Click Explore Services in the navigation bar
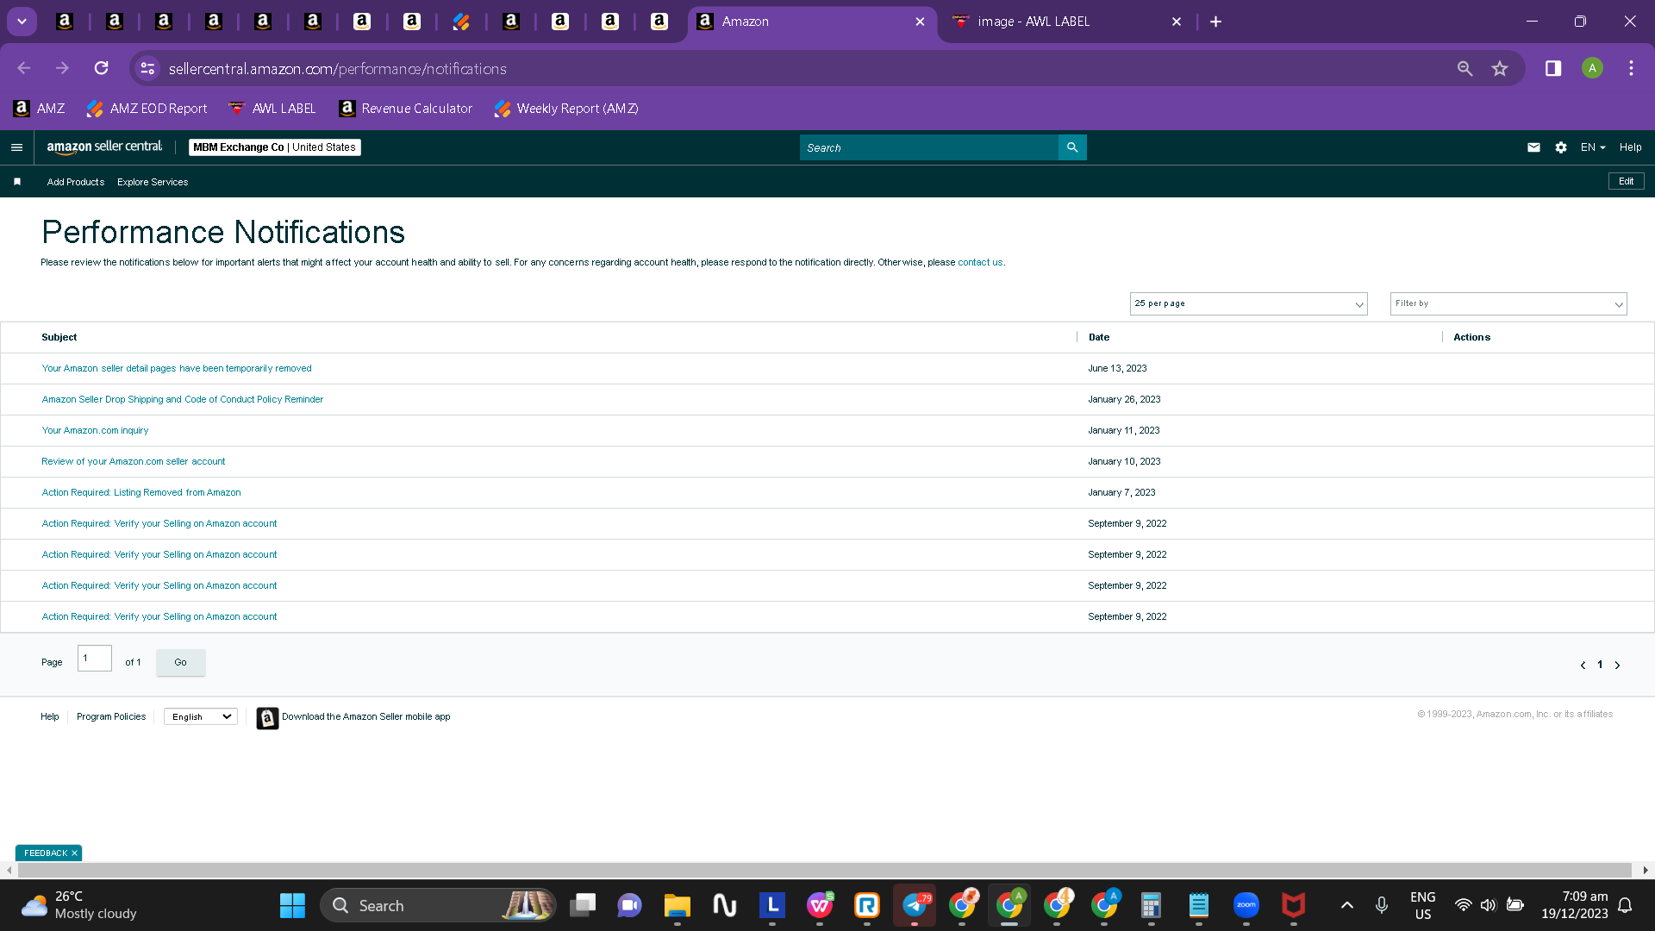1655x931 pixels. (153, 182)
